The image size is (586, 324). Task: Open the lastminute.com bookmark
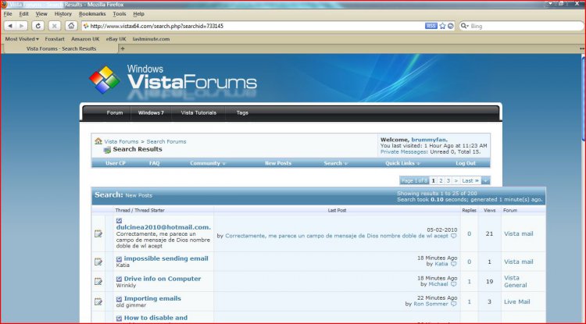(x=151, y=39)
